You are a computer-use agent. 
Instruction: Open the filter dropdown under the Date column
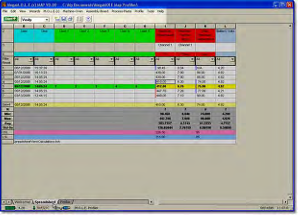(31, 59)
